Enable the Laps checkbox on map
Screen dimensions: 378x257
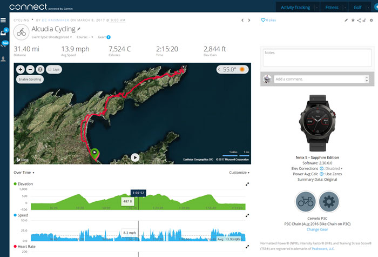tap(49, 69)
